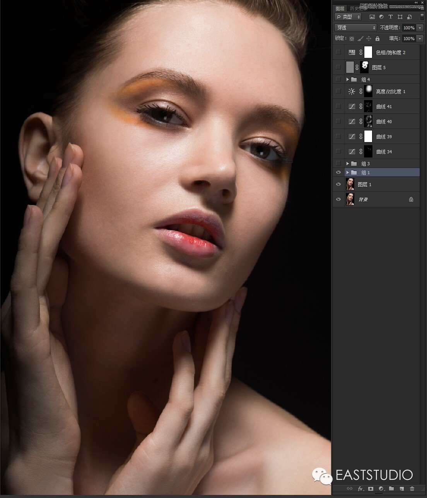This screenshot has width=427, height=498.
Task: Select the 亮度/对比度 1 layer name
Action: coord(391,91)
